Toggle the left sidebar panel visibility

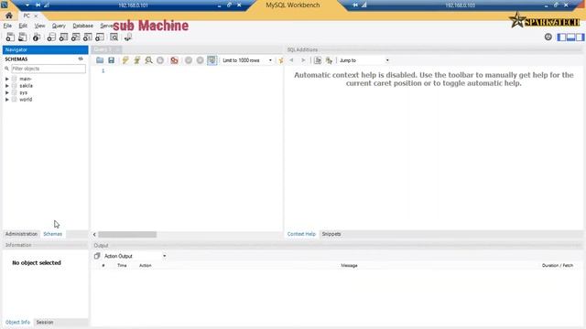[561, 37]
